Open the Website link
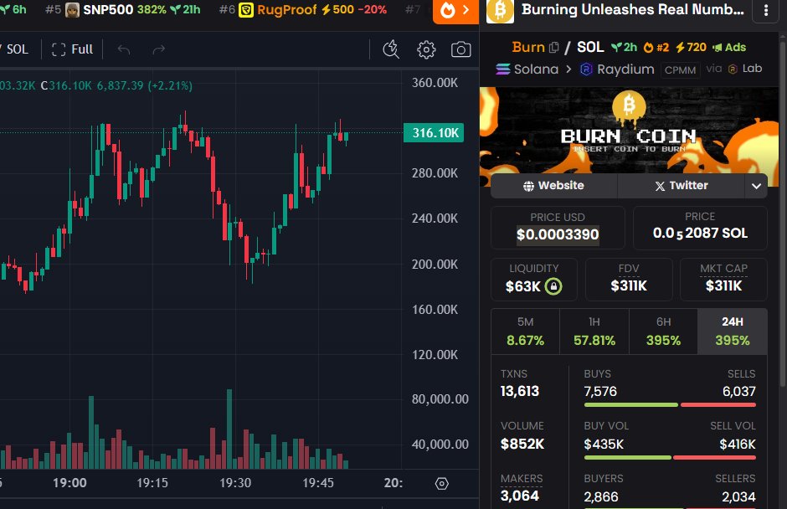Viewport: 787px width, 509px height. point(553,186)
